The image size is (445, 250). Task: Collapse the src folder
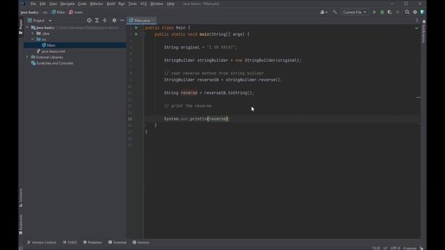click(x=33, y=40)
